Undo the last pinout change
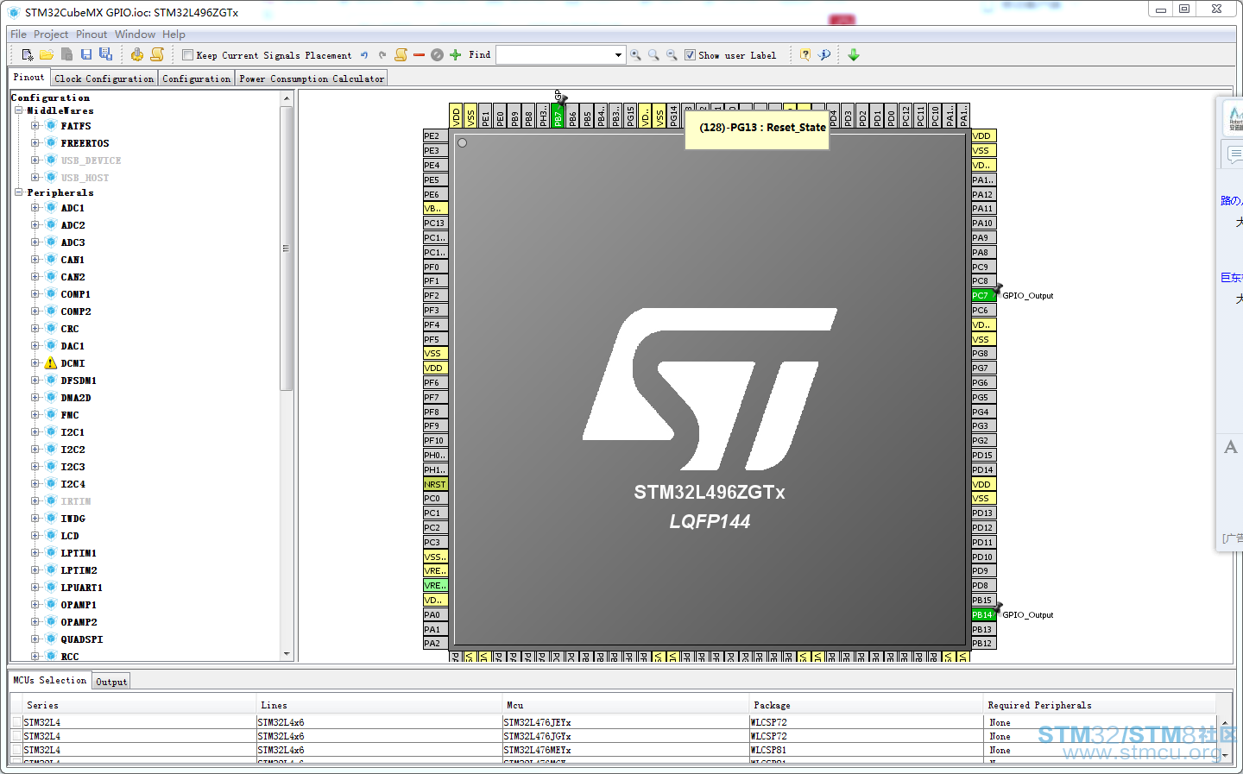Image resolution: width=1243 pixels, height=774 pixels. (x=364, y=55)
